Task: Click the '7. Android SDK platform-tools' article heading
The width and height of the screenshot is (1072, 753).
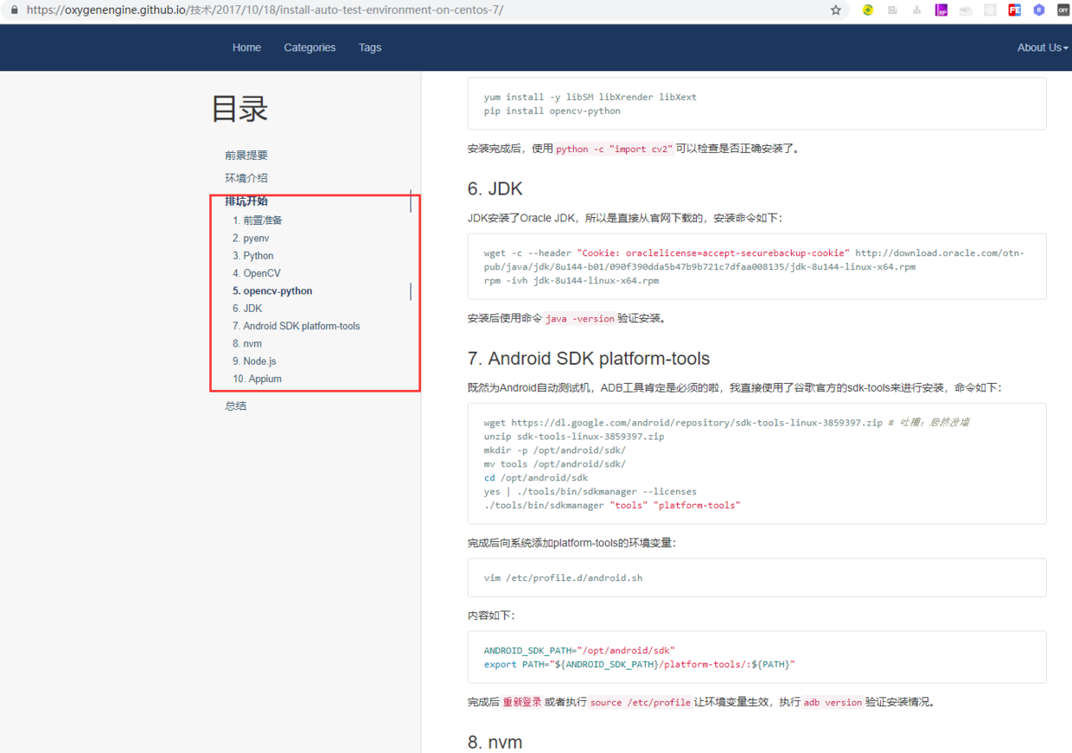Action: pos(589,359)
